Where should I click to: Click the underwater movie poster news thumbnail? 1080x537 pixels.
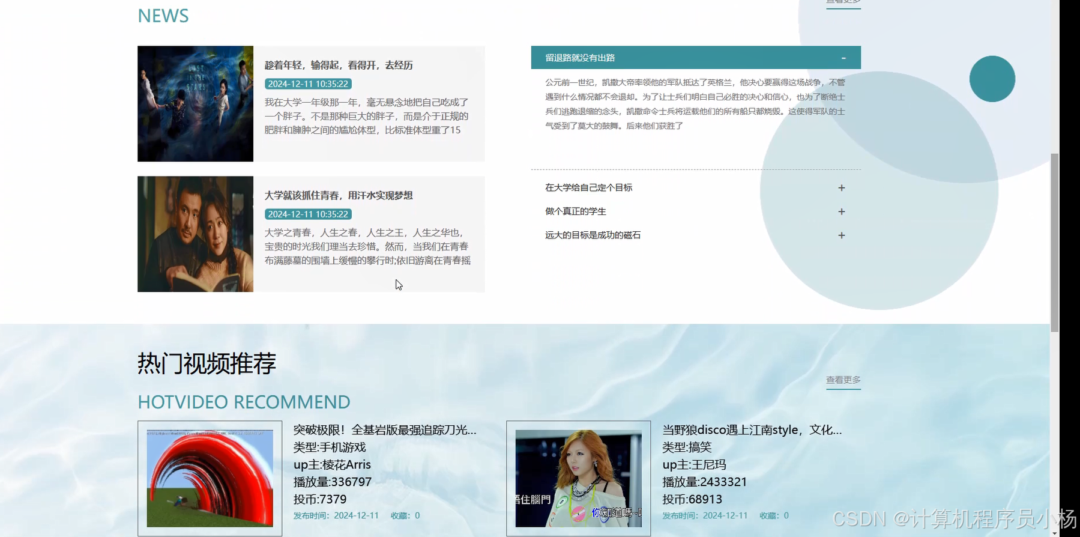click(195, 104)
